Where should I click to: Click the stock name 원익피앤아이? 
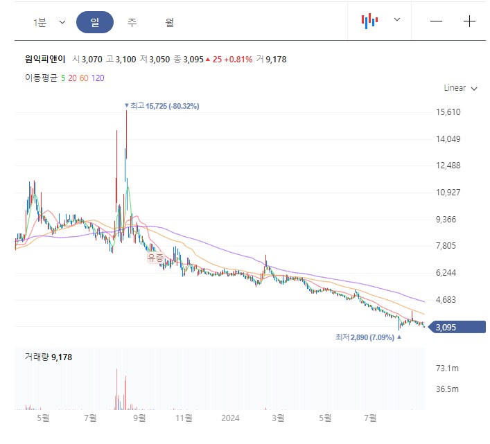(x=45, y=59)
